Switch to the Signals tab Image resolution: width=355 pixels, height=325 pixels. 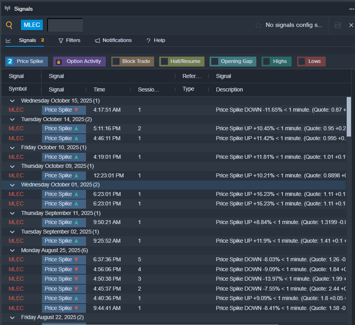tap(27, 40)
